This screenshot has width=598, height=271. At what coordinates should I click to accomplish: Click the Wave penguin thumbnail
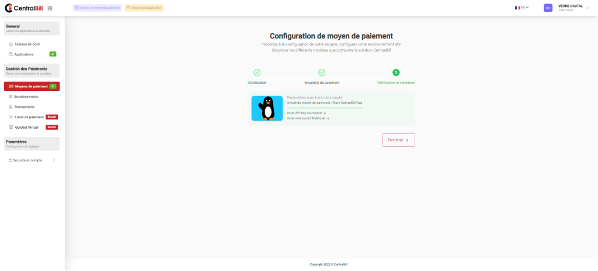(x=267, y=108)
